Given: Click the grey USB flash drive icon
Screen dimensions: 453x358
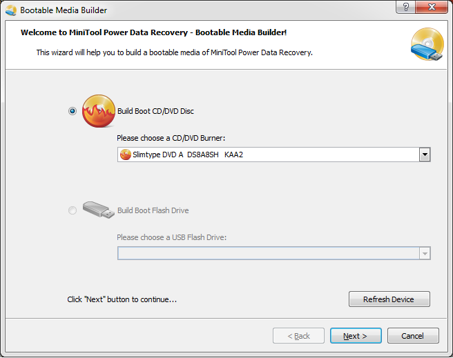Looking at the screenshot, I should point(99,210).
